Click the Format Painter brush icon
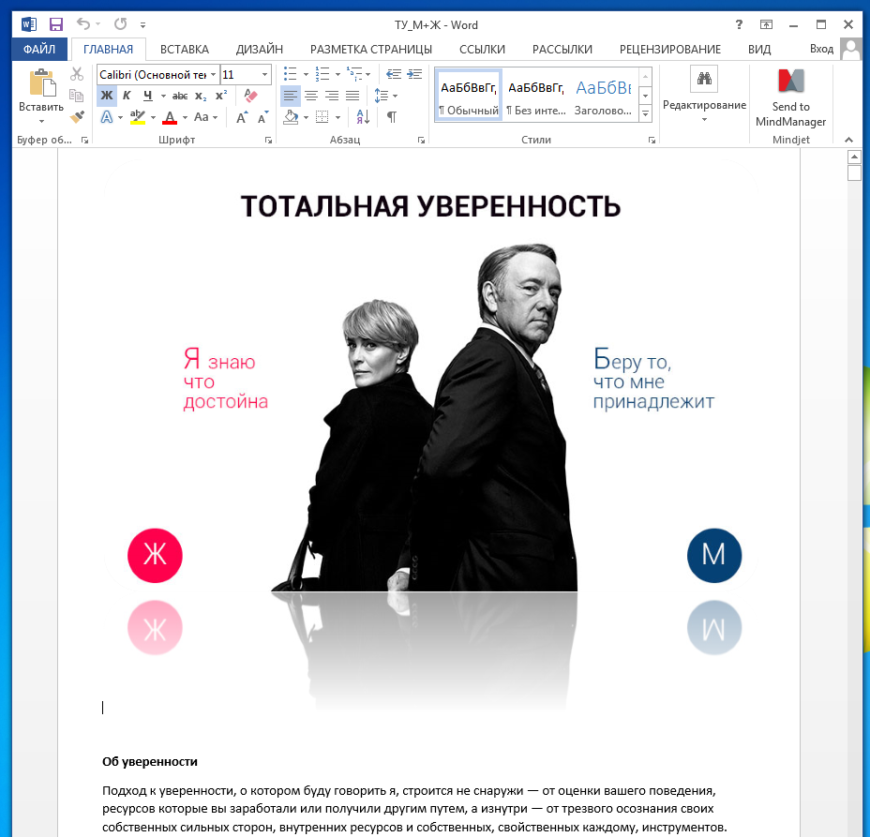The width and height of the screenshot is (870, 837). [x=77, y=116]
